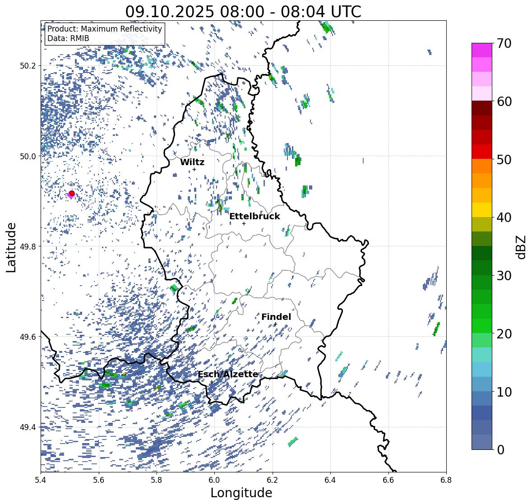Select the Esch/Alzette station label

228,375
